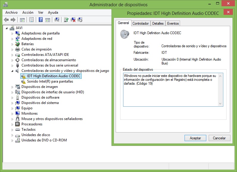This screenshot has height=172, width=237.
Task: Click the DVD o CD-ROM drive icon
Action: pyautogui.click(x=18, y=140)
